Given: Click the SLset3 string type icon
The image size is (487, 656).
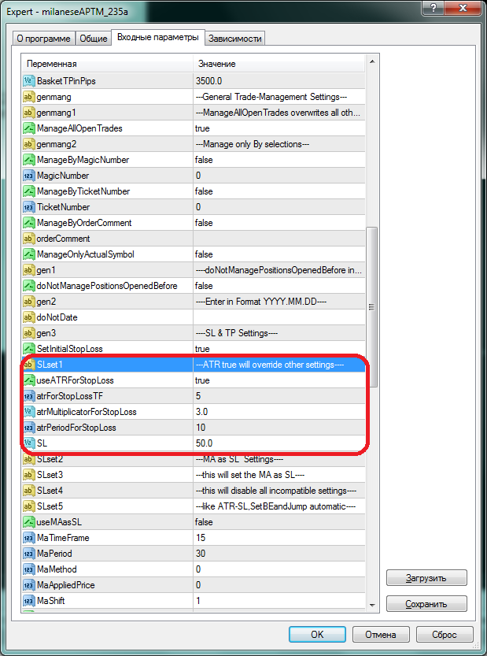Looking at the screenshot, I should (x=29, y=476).
